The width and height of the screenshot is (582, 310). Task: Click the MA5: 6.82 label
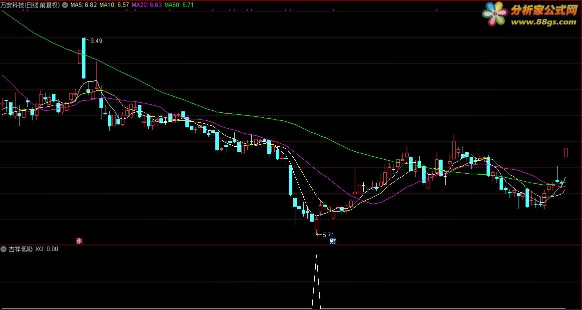coord(84,5)
